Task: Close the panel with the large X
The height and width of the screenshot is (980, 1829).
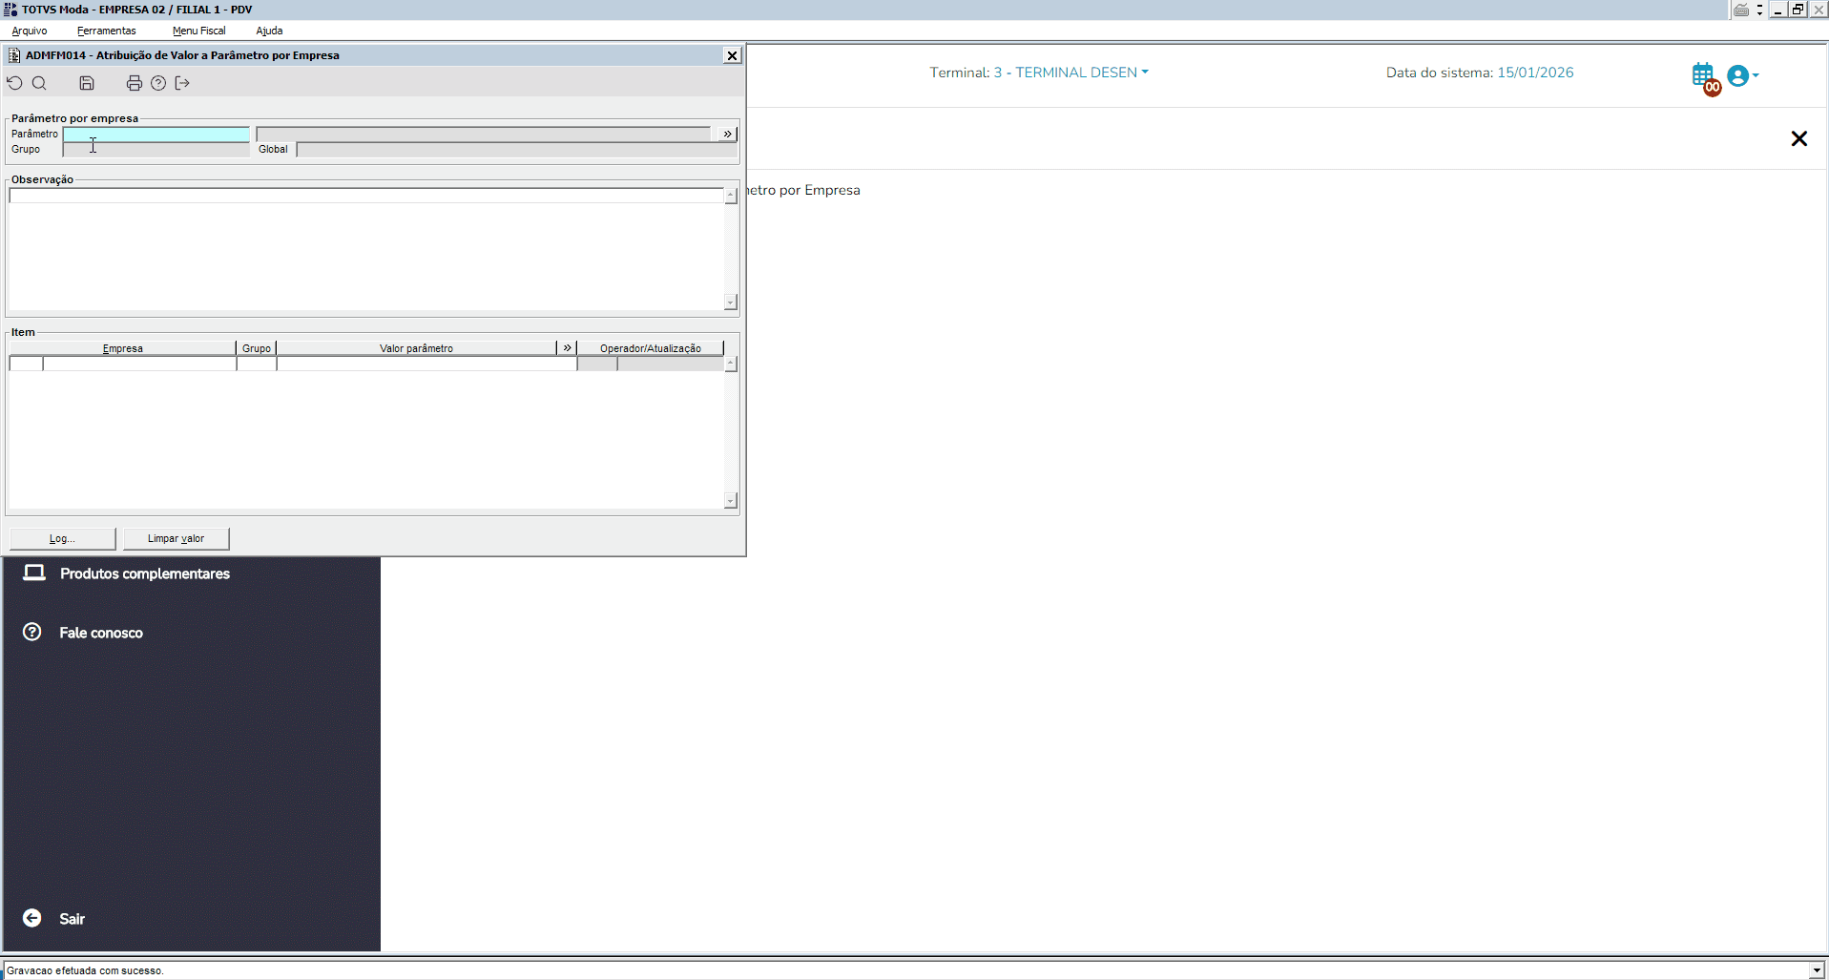Action: (x=1799, y=139)
